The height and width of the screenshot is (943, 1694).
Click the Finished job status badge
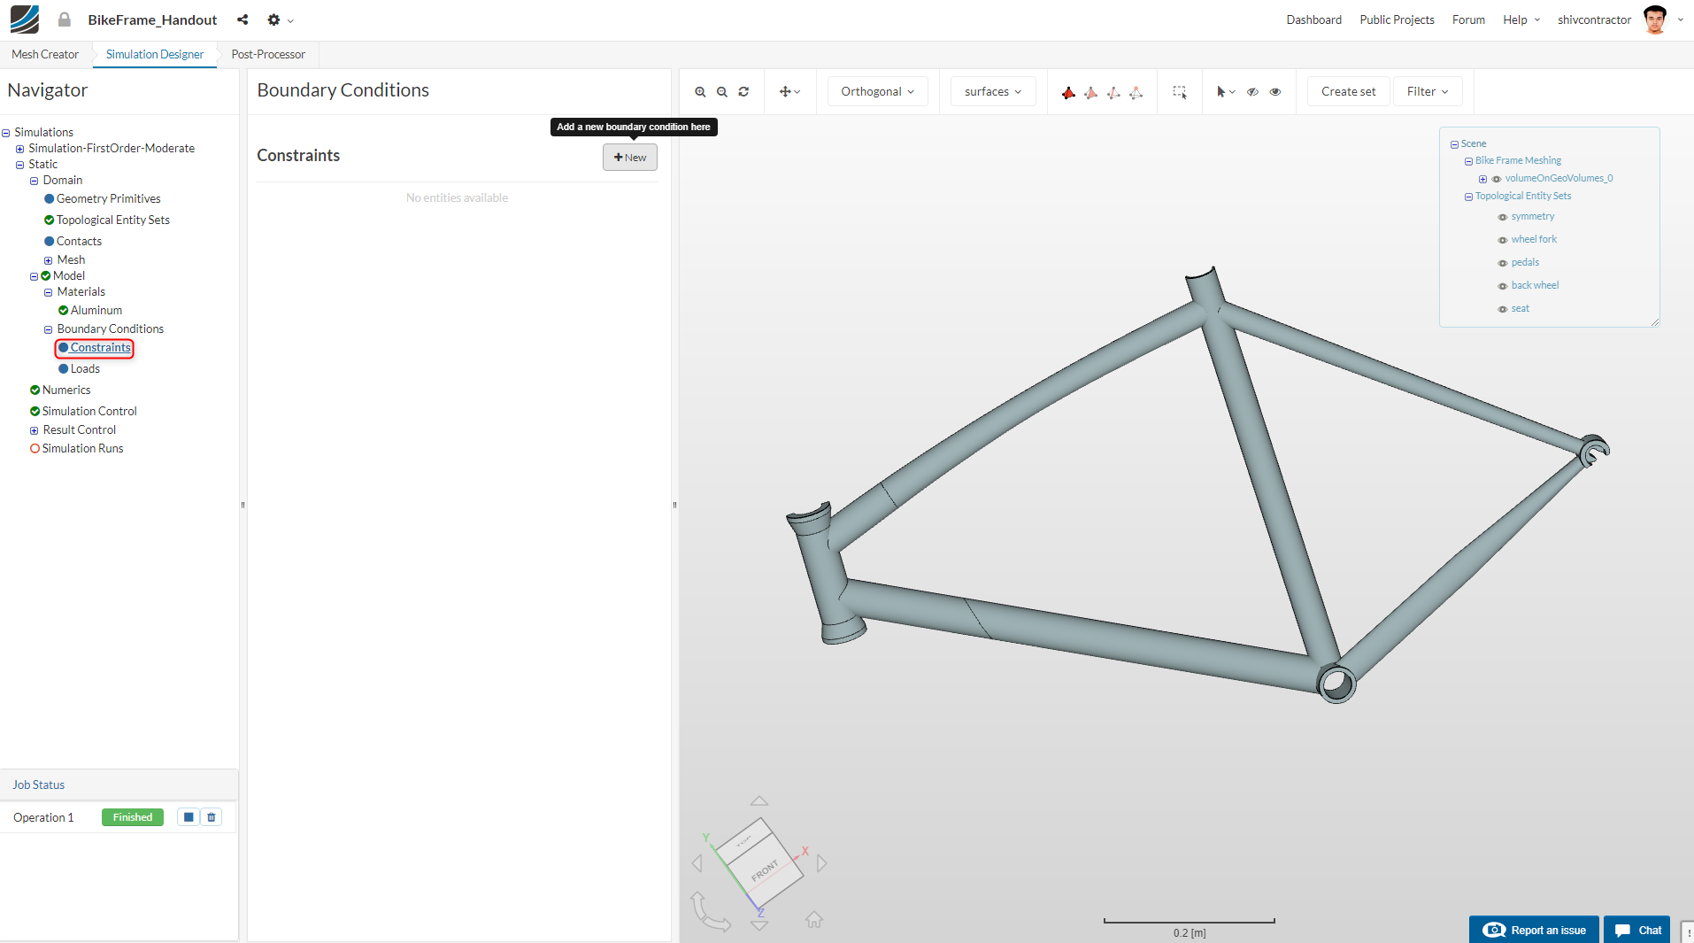[132, 817]
